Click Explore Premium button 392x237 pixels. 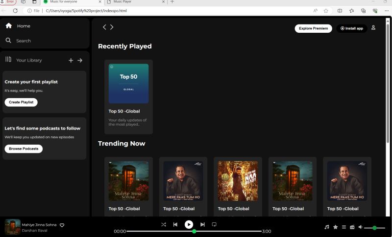tap(313, 28)
